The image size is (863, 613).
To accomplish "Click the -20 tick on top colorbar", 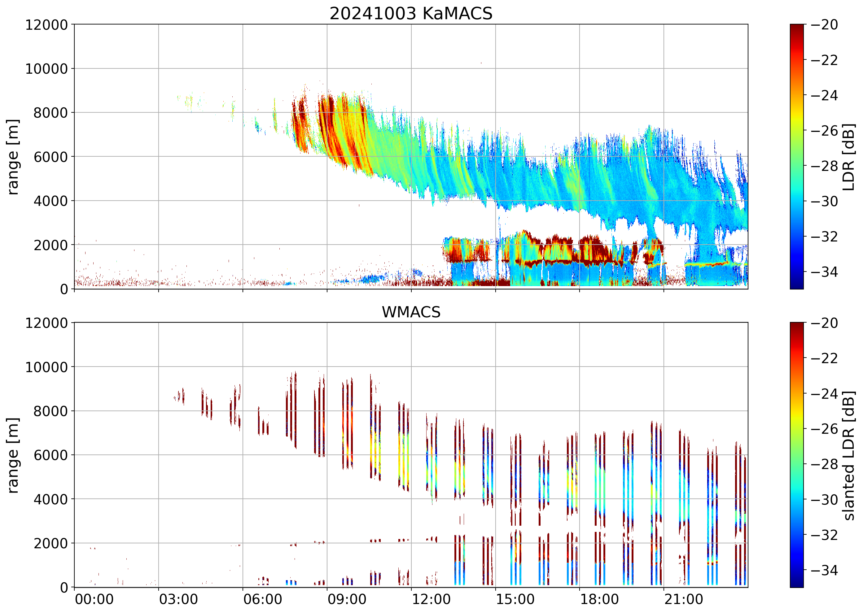I will click(824, 25).
